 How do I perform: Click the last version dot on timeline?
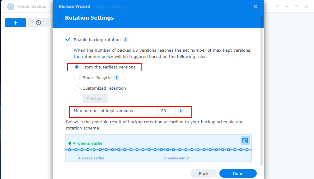point(247,150)
